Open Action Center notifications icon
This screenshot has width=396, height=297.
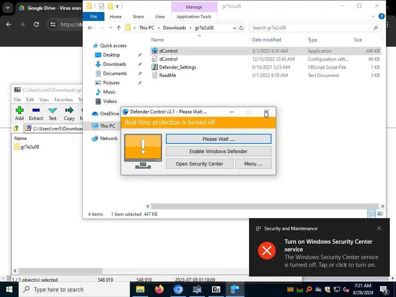click(384, 290)
